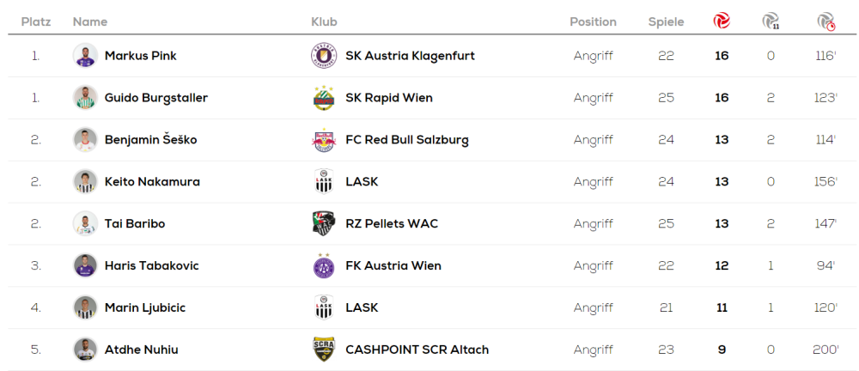
Task: Open the Guido Burgstaller player name link
Action: pos(155,98)
